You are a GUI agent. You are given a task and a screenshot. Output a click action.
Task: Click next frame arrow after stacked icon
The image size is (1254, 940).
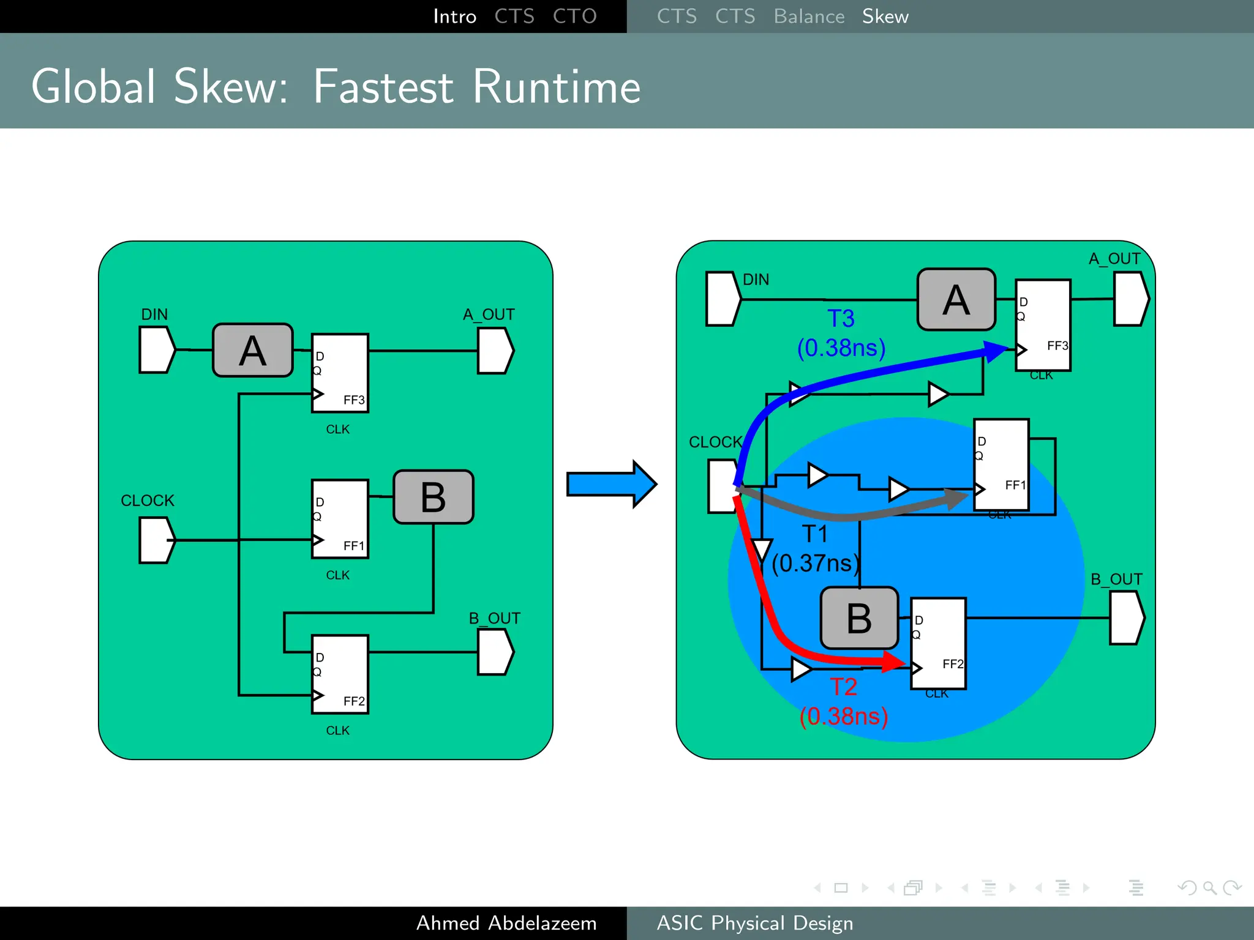pos(939,887)
